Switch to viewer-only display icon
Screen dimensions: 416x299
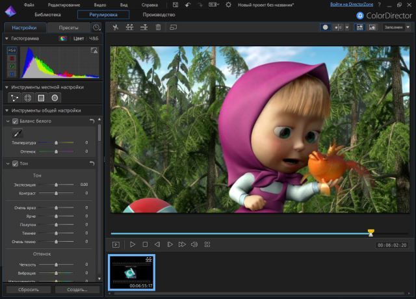372,27
